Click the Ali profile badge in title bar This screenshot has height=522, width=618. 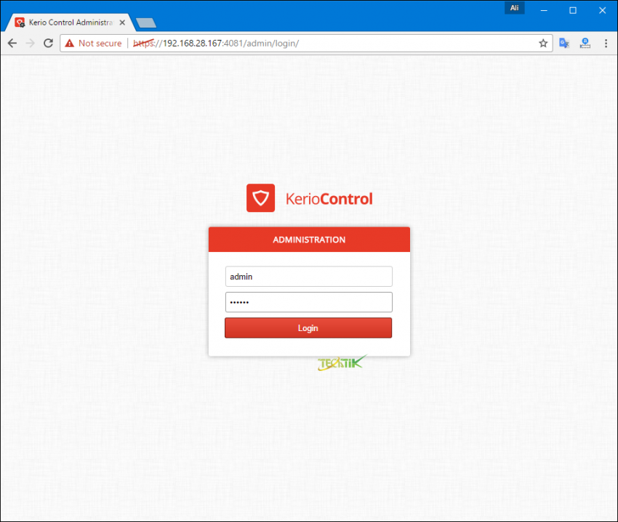point(514,7)
